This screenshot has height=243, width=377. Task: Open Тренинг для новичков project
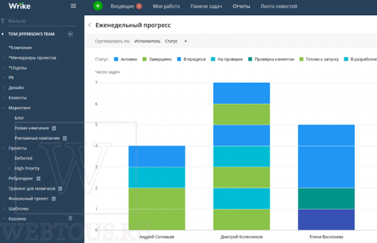click(x=32, y=188)
